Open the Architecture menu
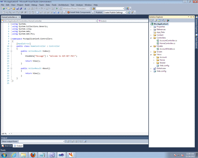The height and width of the screenshot is (158, 198). coord(63,5)
